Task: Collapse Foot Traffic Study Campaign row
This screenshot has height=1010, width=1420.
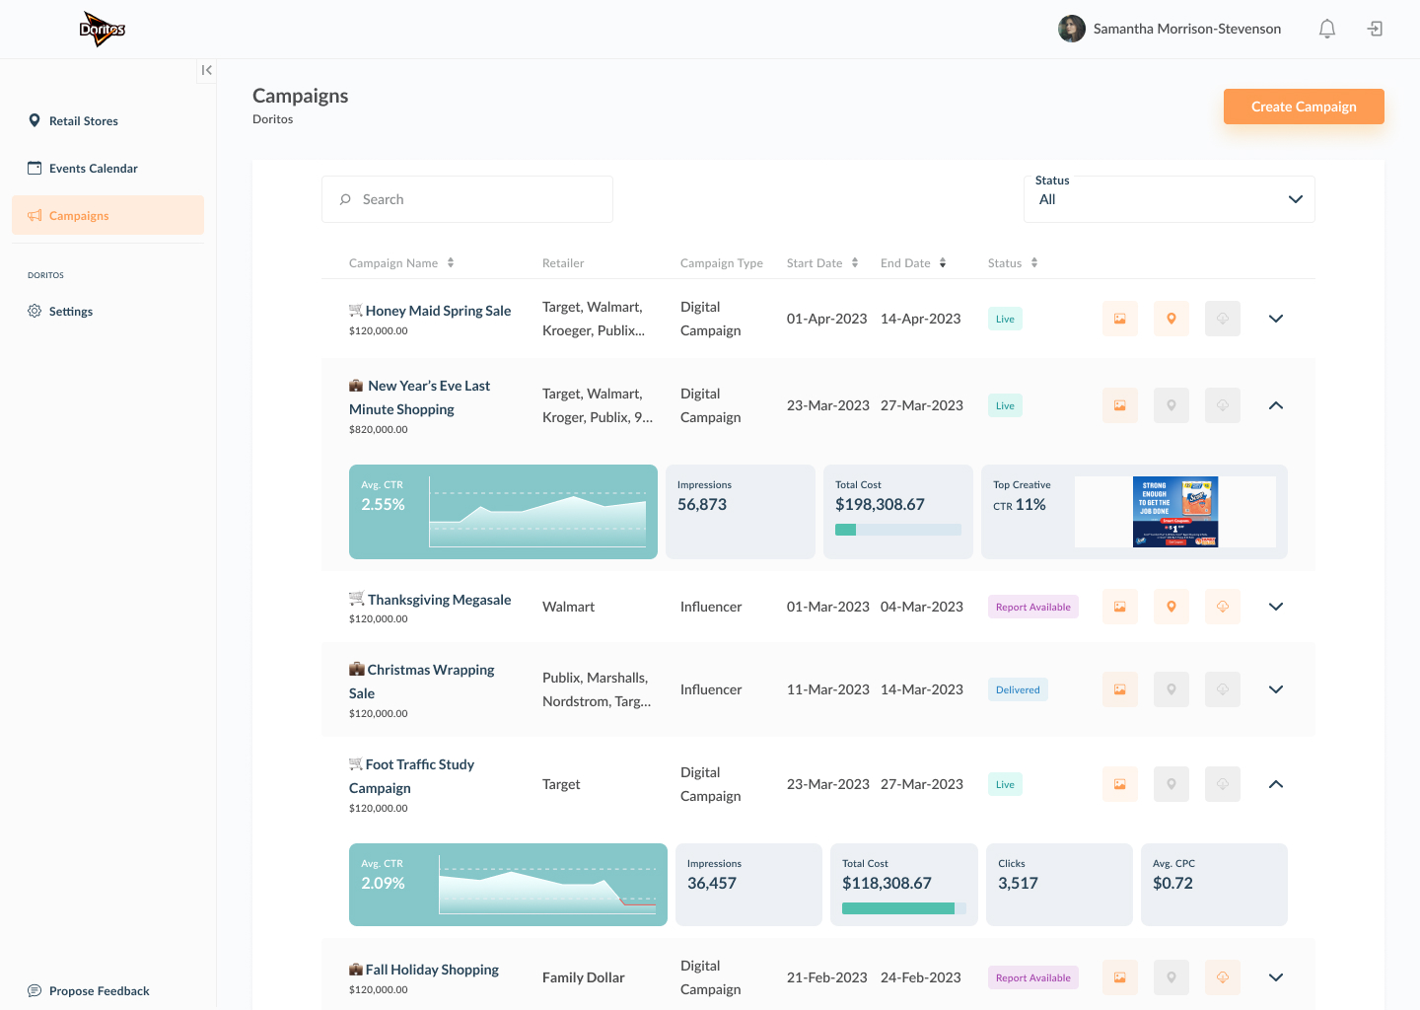Action: 1276,784
